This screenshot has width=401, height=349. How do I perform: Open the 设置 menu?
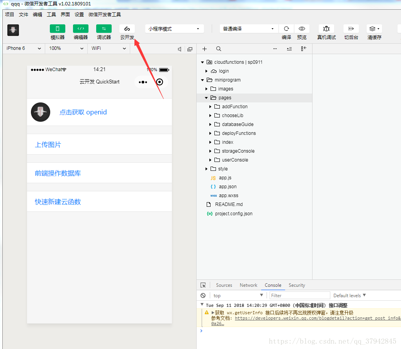coord(79,15)
